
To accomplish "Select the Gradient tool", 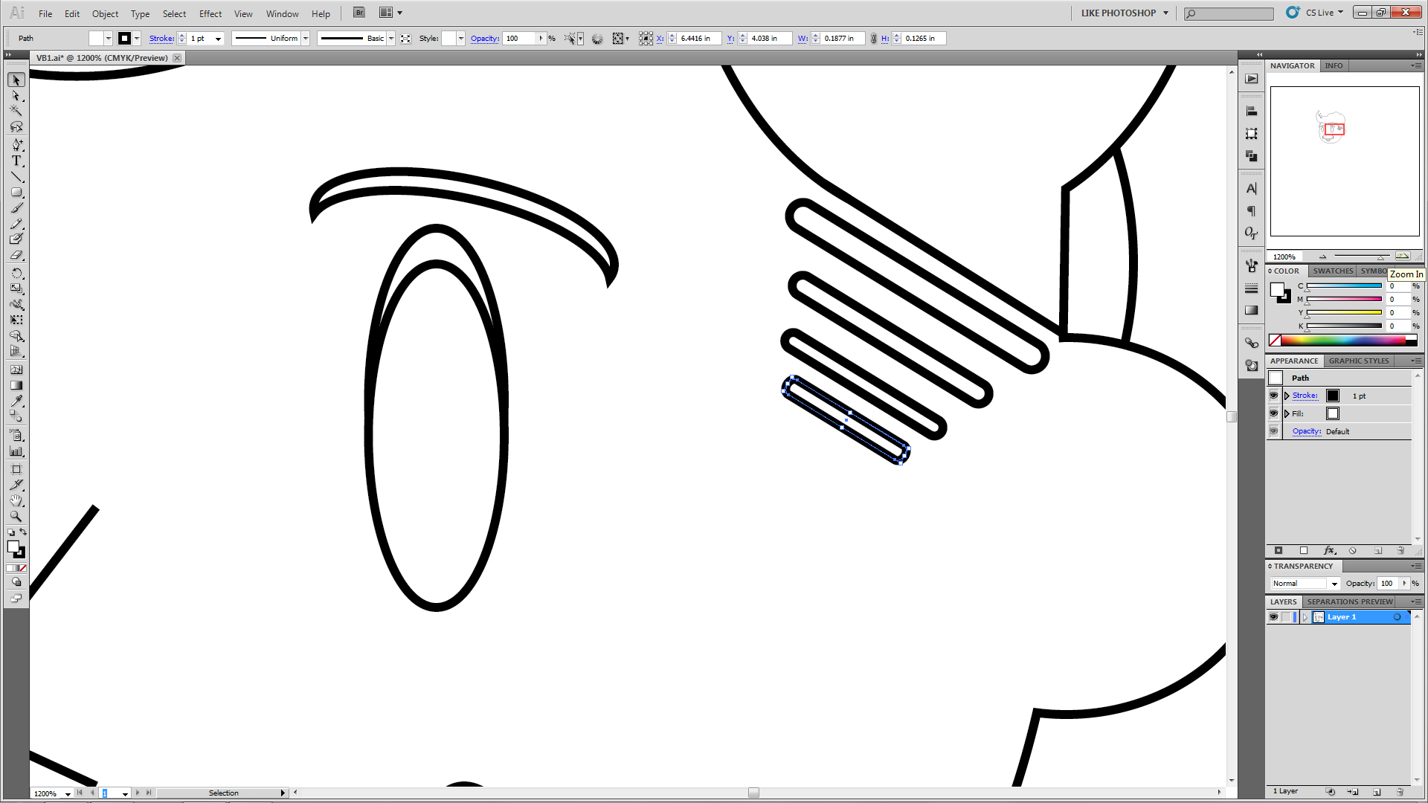I will (x=16, y=385).
